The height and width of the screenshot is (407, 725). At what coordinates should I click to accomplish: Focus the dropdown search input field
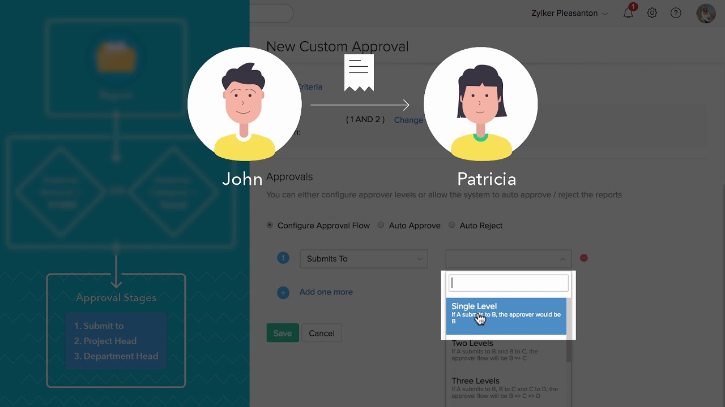pos(508,283)
